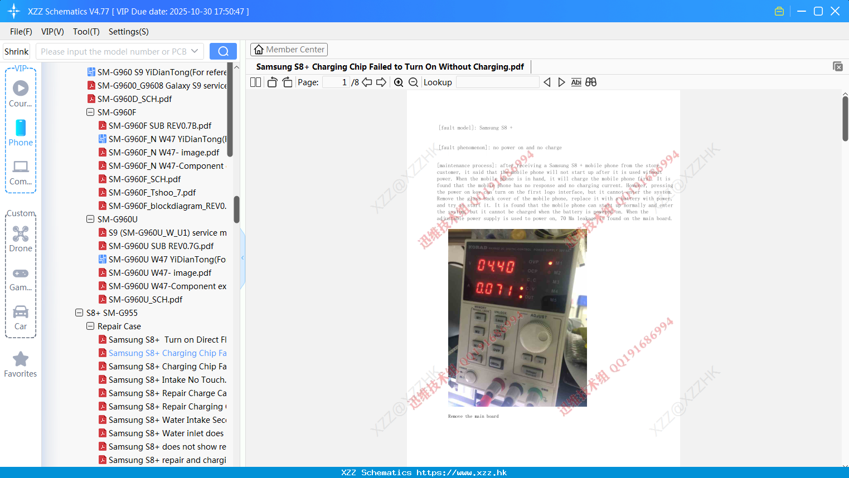The height and width of the screenshot is (478, 849).
Task: Click the binoculars search icon
Action: (x=591, y=82)
